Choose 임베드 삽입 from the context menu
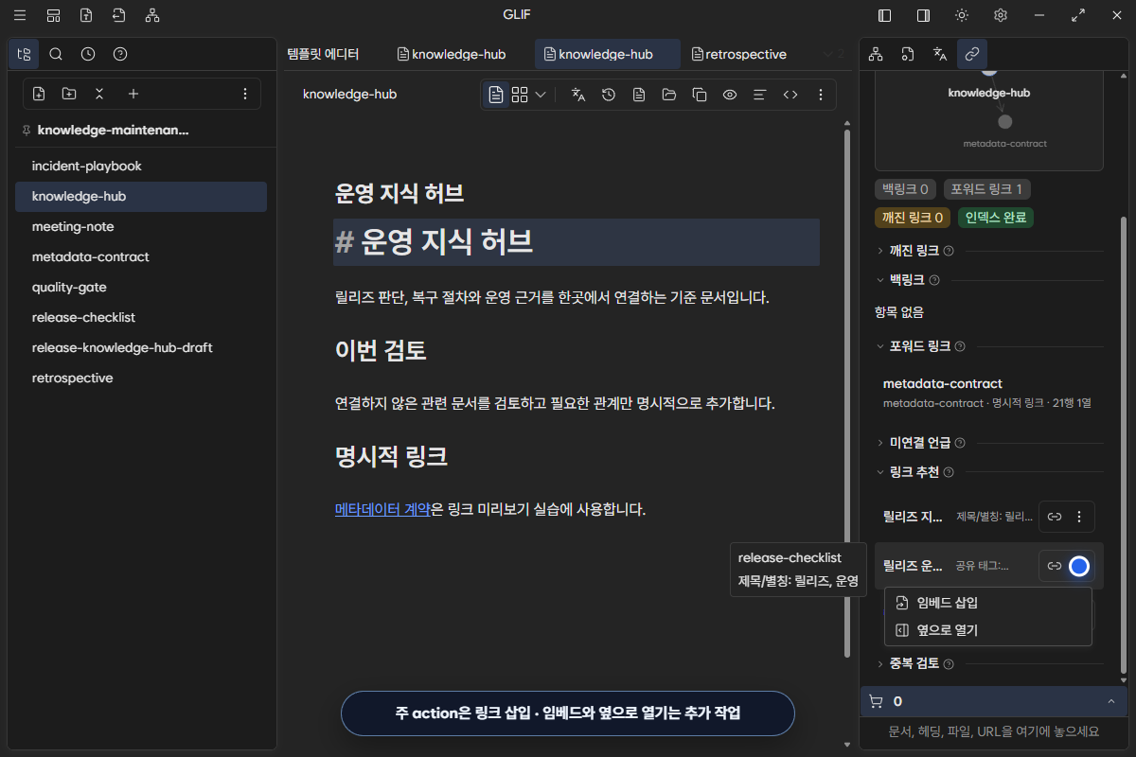This screenshot has width=1136, height=757. (x=987, y=603)
